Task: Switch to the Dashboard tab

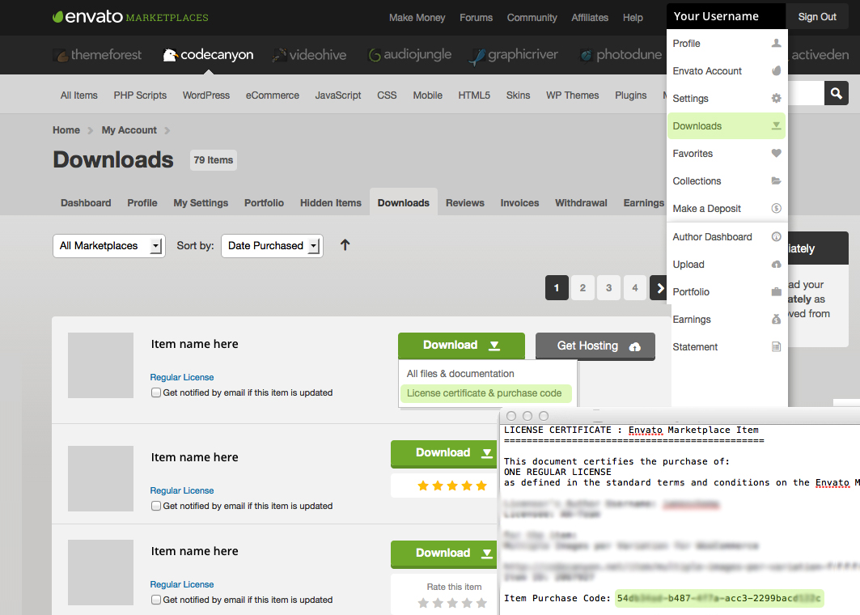Action: point(86,203)
